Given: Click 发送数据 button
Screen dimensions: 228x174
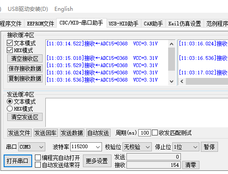Looking at the screenshot, I should pyautogui.click(x=72, y=133).
